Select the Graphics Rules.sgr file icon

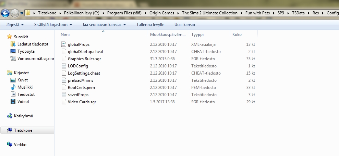[x=64, y=59]
